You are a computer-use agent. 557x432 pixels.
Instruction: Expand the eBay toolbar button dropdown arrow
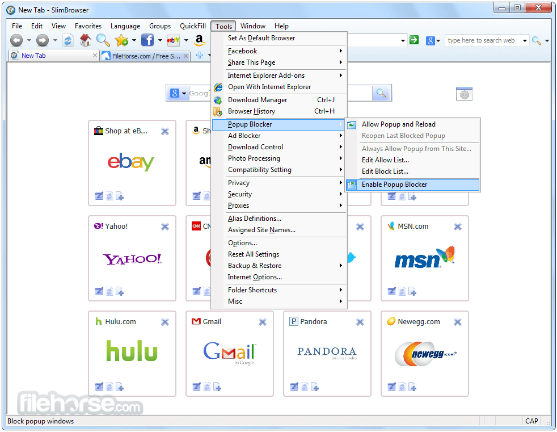click(x=186, y=40)
